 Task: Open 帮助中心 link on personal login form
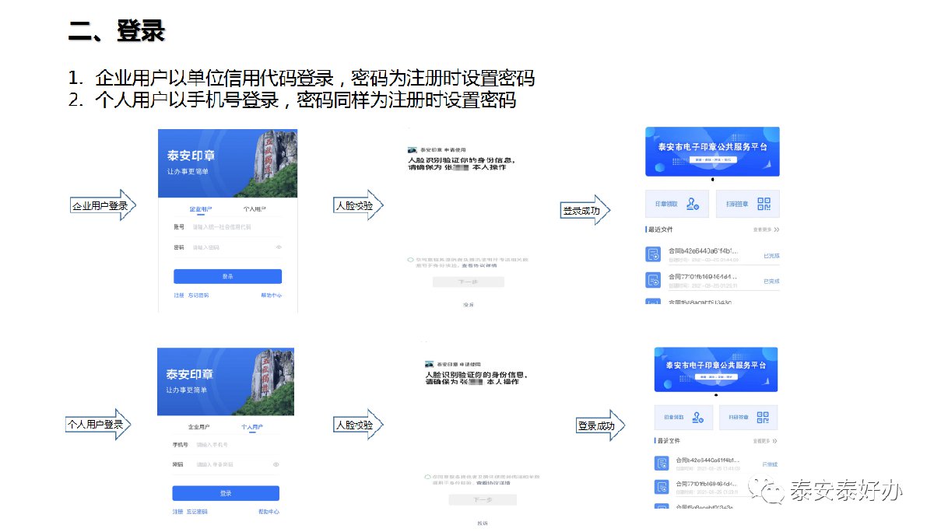tap(269, 512)
